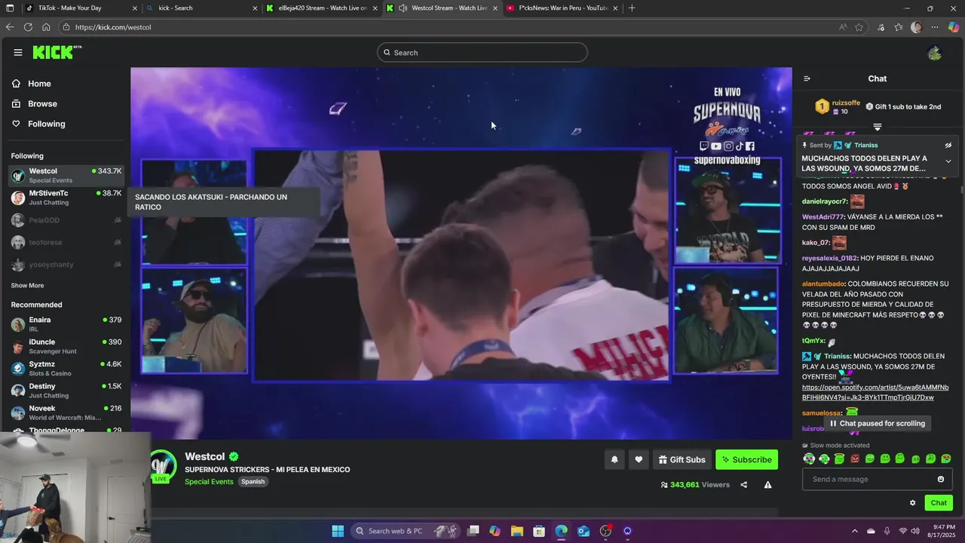Open the Kick hamburger menu
Image resolution: width=965 pixels, height=543 pixels.
click(17, 52)
